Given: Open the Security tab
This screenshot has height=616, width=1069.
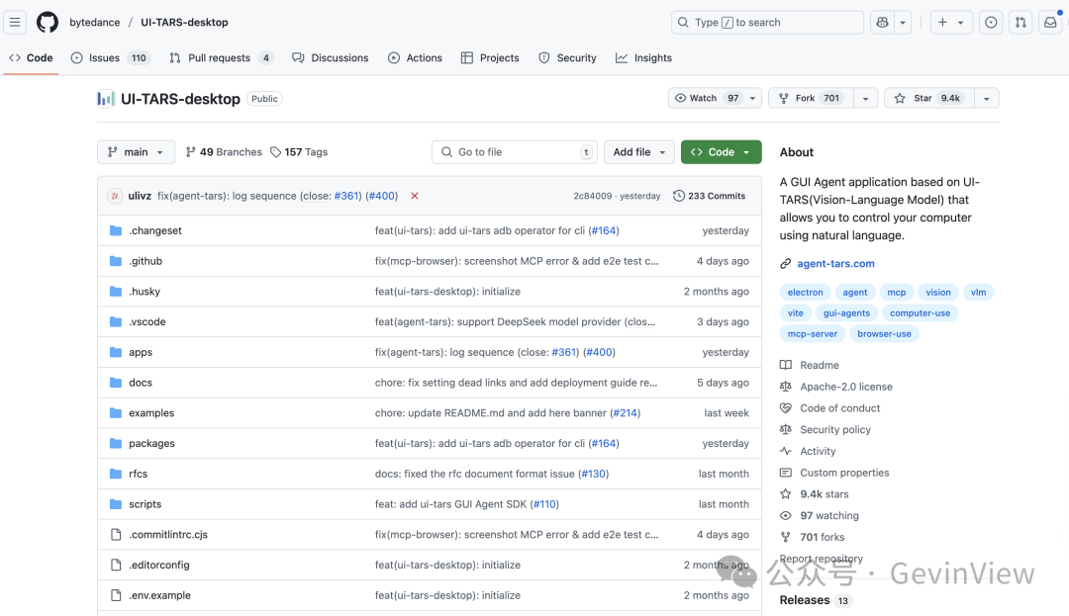Looking at the screenshot, I should click(567, 58).
